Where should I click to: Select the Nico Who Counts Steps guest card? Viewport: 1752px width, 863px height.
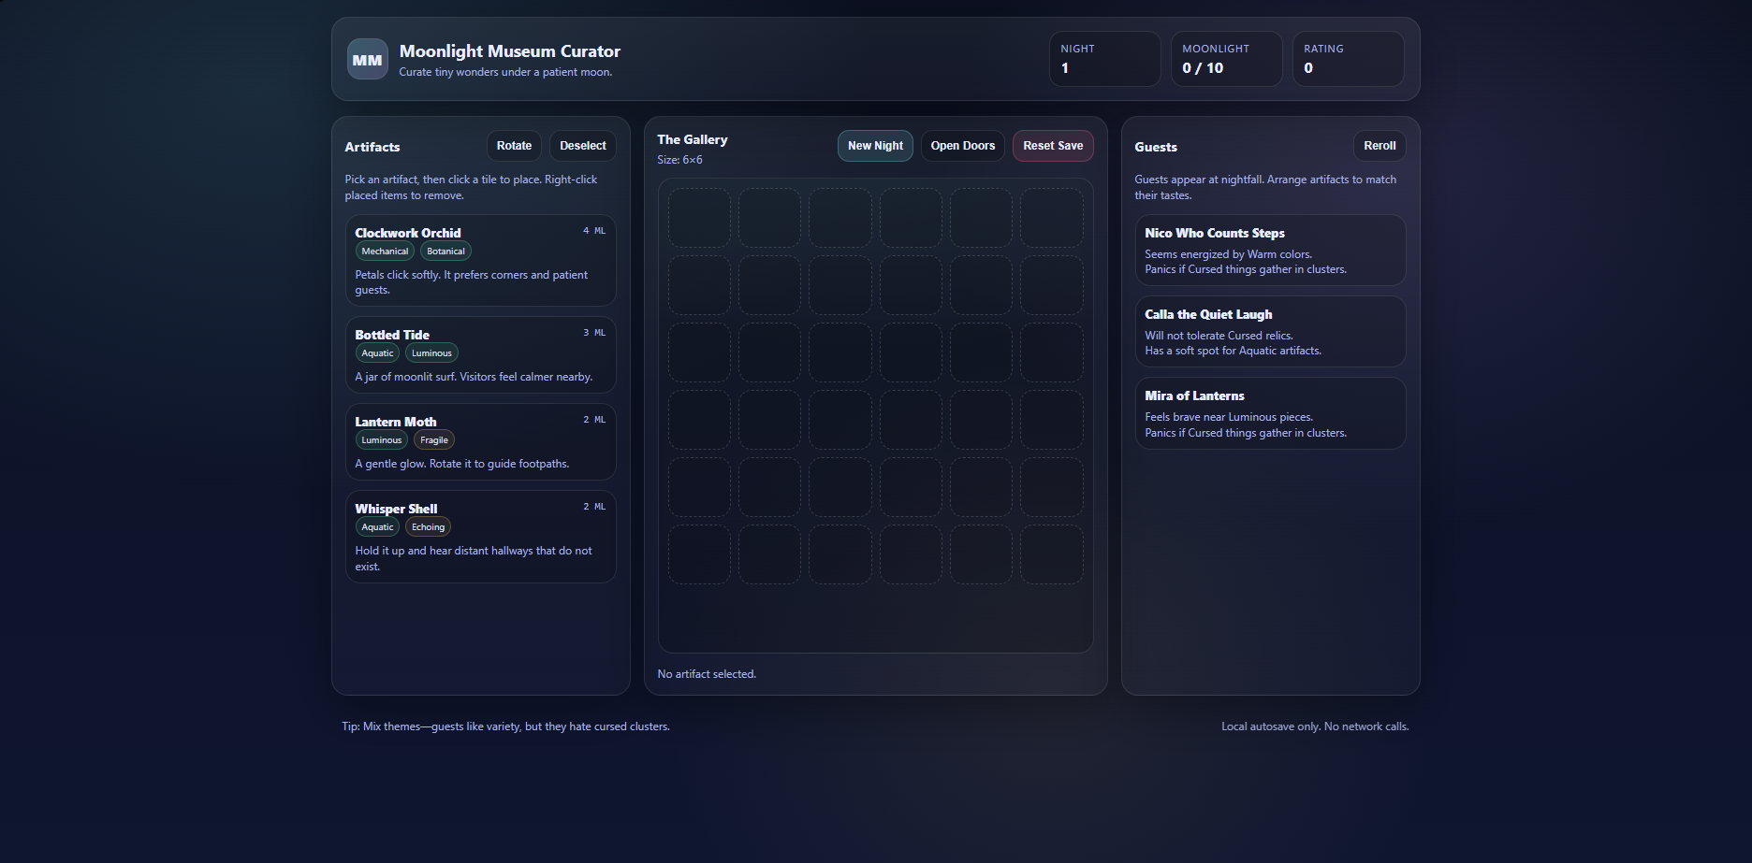pos(1269,250)
